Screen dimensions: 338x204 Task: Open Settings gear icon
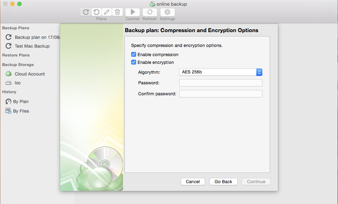pyautogui.click(x=168, y=12)
